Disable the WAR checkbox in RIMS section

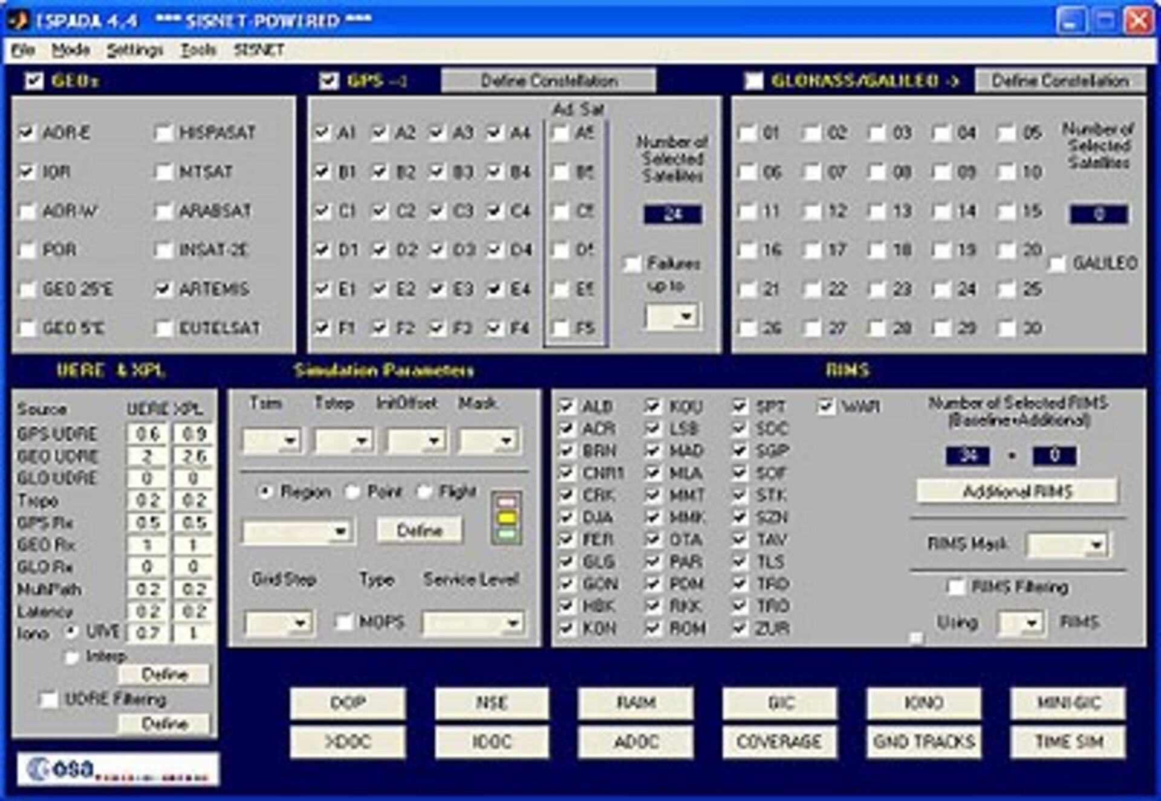tap(825, 406)
